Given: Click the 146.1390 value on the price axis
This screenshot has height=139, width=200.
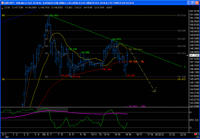Looking at the screenshot, I should 194,72.
